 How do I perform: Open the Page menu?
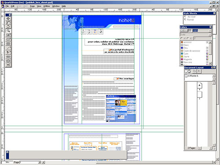click(x=32, y=6)
